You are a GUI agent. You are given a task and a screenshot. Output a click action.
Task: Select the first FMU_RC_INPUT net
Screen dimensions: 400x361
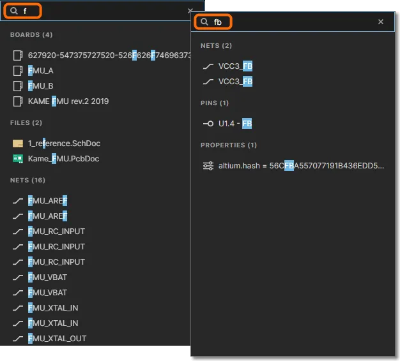tap(56, 232)
